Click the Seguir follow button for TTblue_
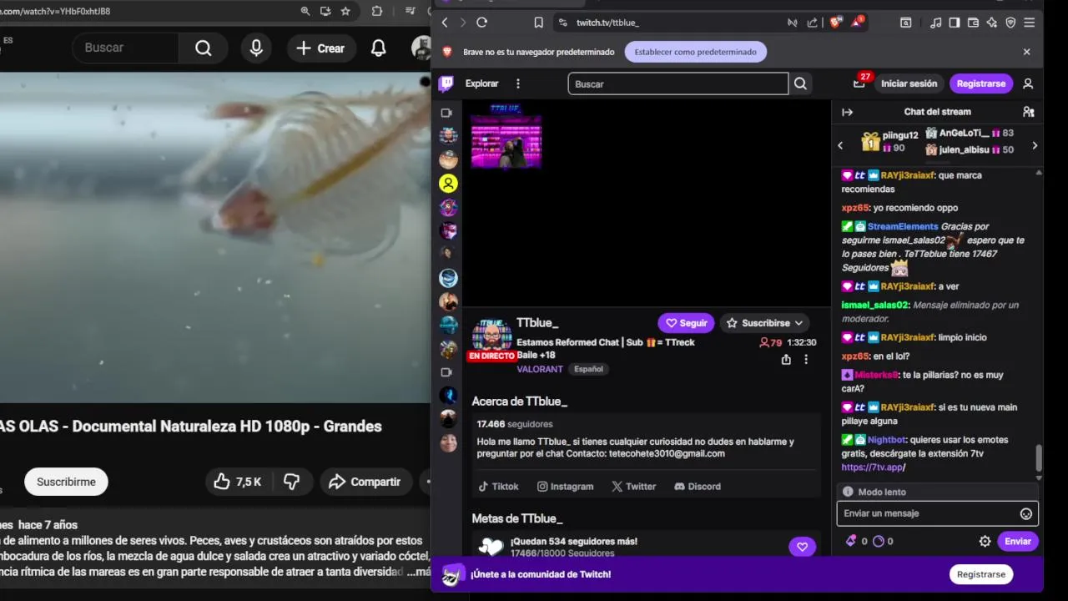The width and height of the screenshot is (1068, 601). click(686, 323)
